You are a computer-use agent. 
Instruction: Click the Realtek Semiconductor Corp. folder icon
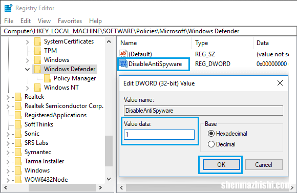(x=18, y=106)
